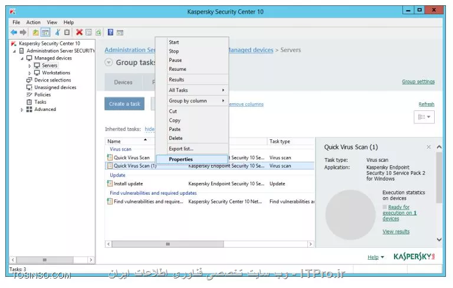Image resolution: width=453 pixels, height=288 pixels.
Task: Click the Quick Virus Scan task icon
Action: pos(110,158)
